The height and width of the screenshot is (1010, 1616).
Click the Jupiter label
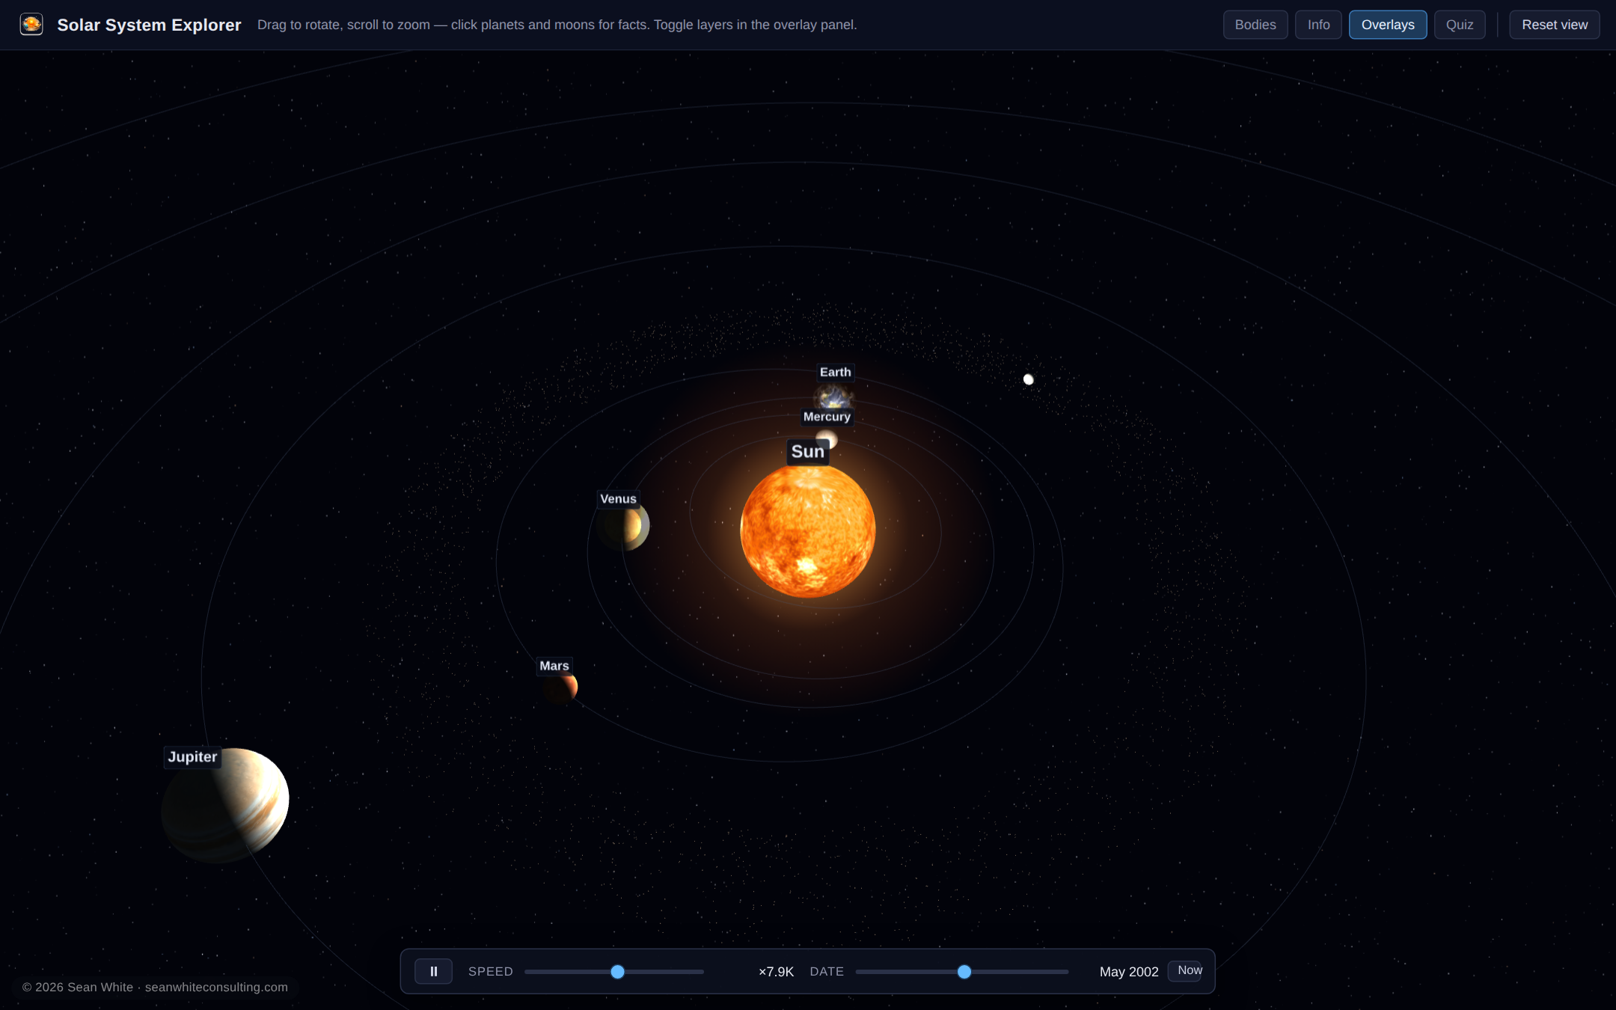tap(192, 756)
